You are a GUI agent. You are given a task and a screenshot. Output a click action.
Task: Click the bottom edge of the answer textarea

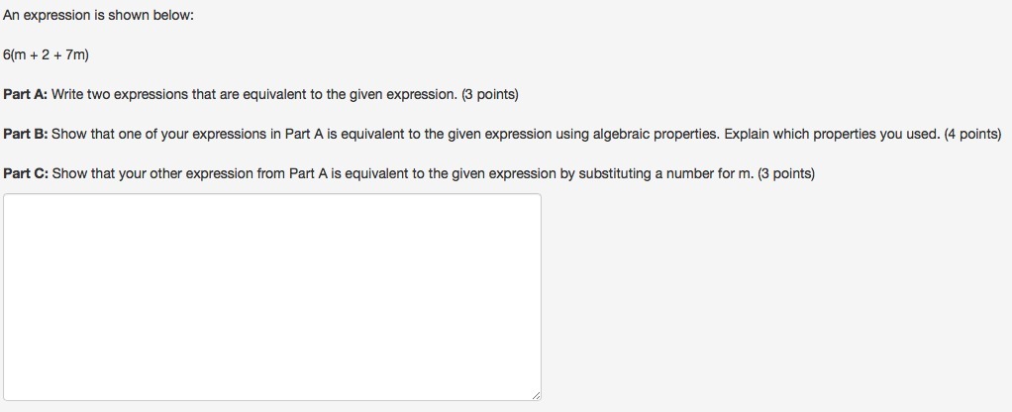(x=271, y=400)
